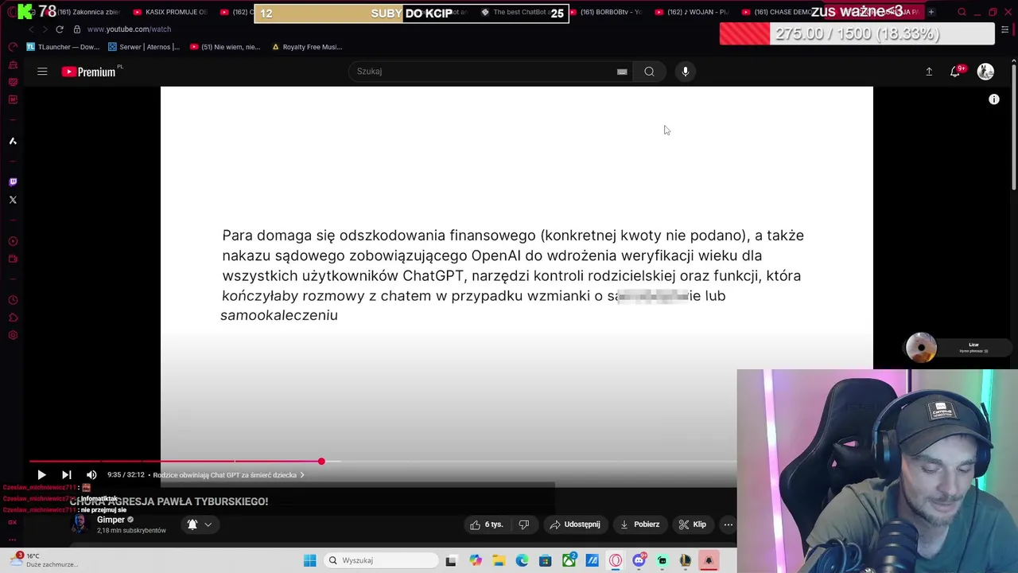Image resolution: width=1018 pixels, height=573 pixels.
Task: Open X (Twitter) in Opera sidebar
Action: click(13, 200)
